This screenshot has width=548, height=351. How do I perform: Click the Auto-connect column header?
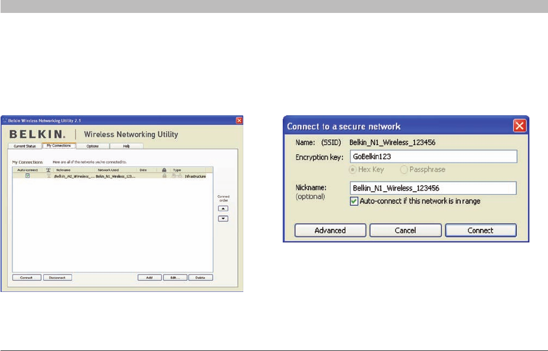click(28, 170)
